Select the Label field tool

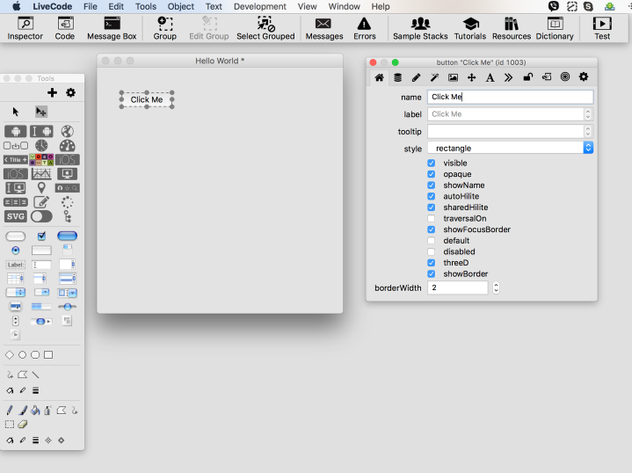coord(16,265)
